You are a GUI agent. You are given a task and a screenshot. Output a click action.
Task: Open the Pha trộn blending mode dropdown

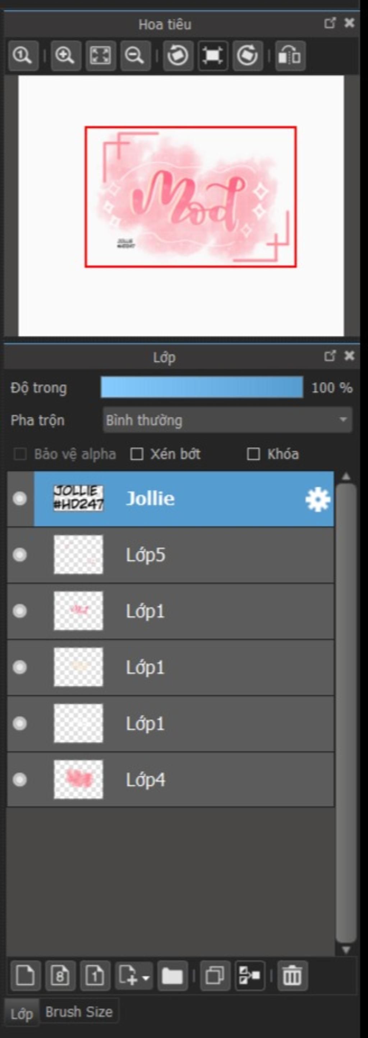227,420
